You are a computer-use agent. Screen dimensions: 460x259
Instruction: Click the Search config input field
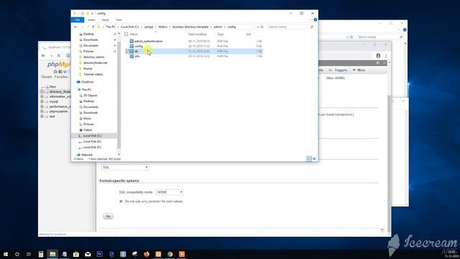tap(290, 27)
